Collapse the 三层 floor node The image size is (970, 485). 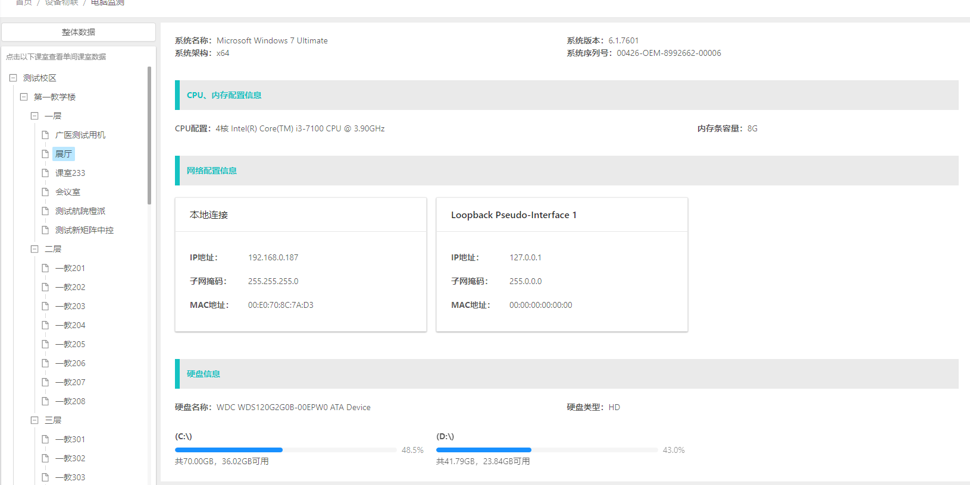[x=35, y=420]
